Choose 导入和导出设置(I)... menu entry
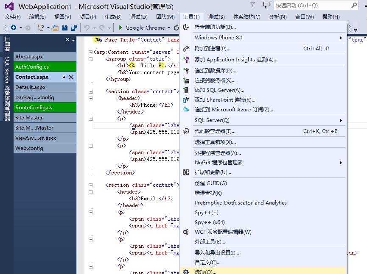 tap(263, 253)
